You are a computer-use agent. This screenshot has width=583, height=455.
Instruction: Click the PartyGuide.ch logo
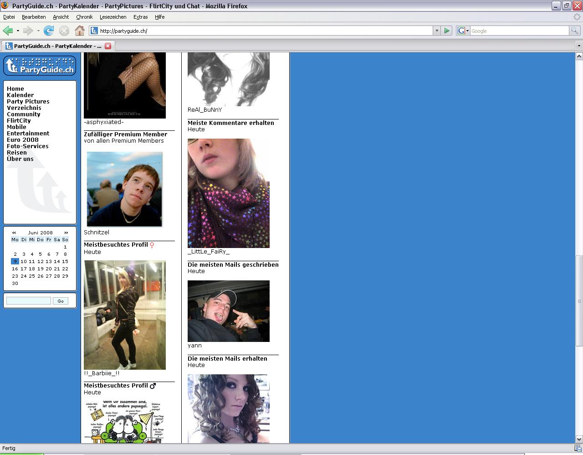40,66
